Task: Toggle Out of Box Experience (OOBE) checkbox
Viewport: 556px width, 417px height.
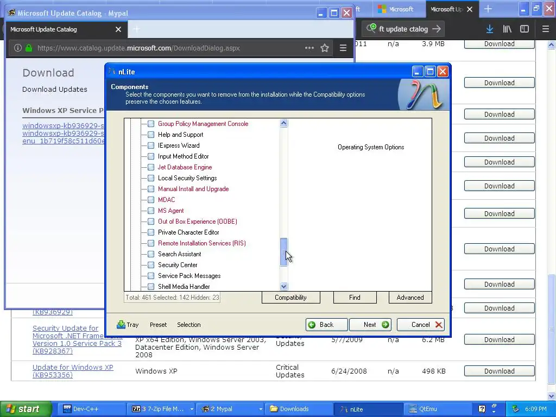Action: point(151,222)
